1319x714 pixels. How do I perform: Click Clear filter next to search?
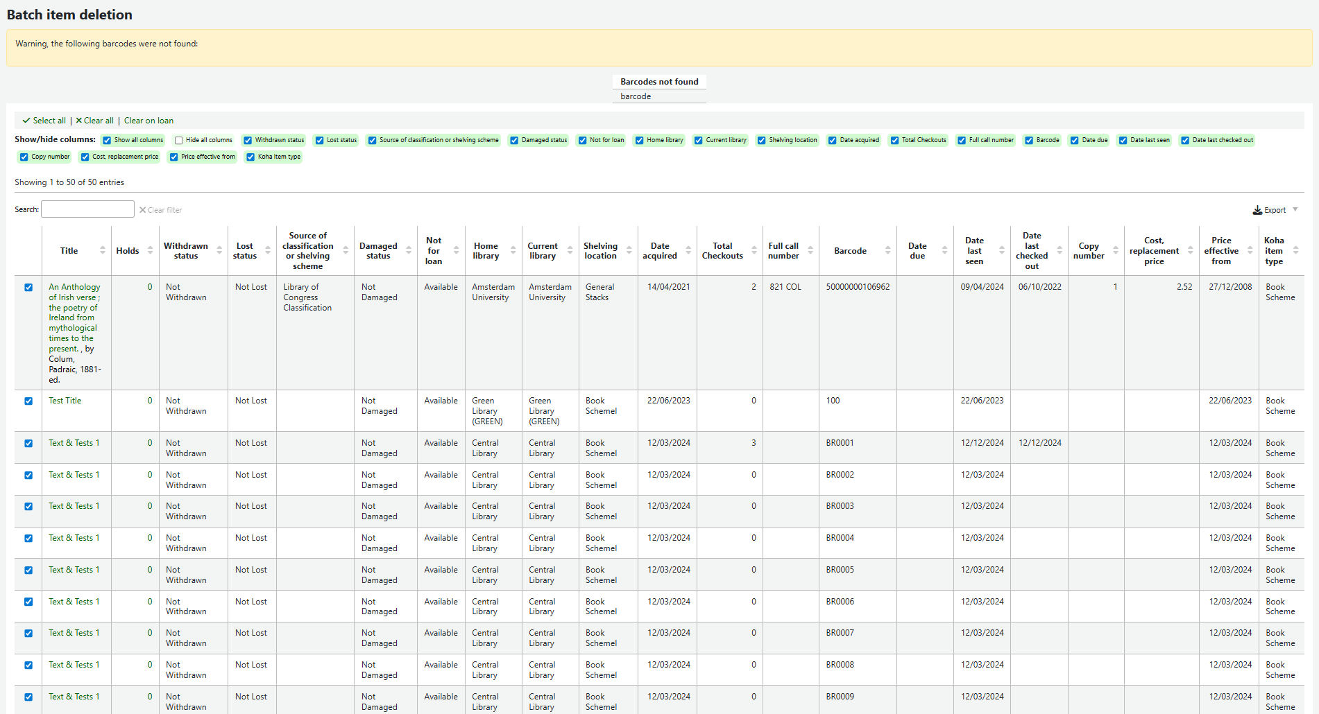(x=160, y=210)
